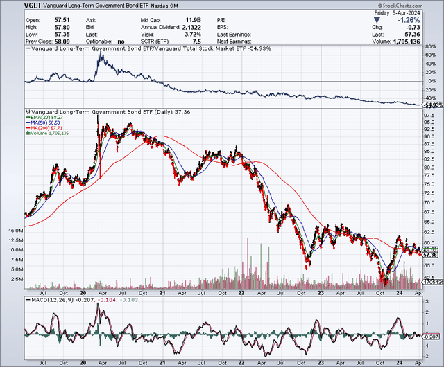Click the EMA(20) 58.27 legend entry

[x=46, y=117]
